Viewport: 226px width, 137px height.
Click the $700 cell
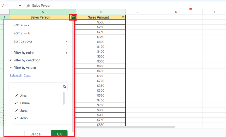point(101,81)
